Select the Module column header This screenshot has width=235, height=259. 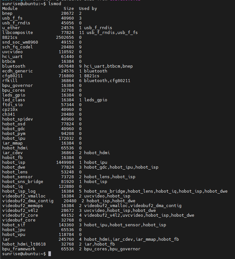point(10,8)
